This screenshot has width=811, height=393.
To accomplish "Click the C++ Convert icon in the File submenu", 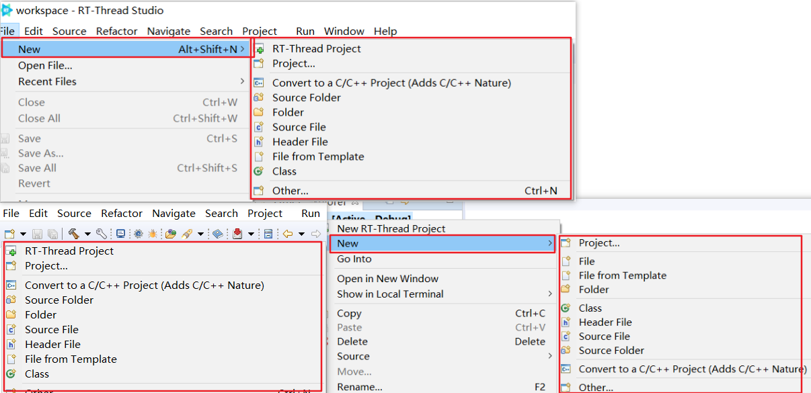I will [259, 83].
